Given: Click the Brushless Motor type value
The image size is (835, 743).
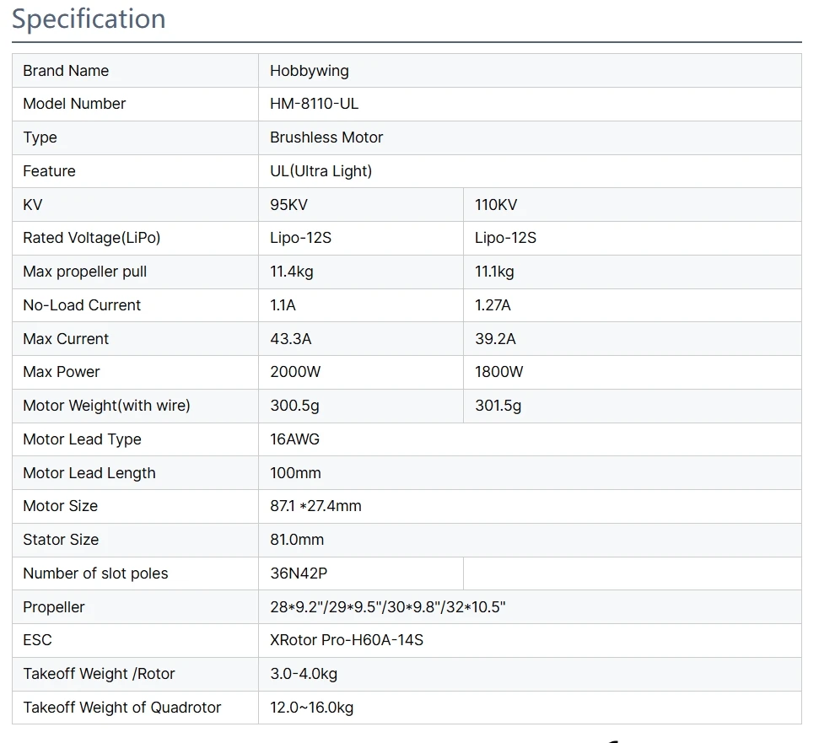Looking at the screenshot, I should click(326, 137).
